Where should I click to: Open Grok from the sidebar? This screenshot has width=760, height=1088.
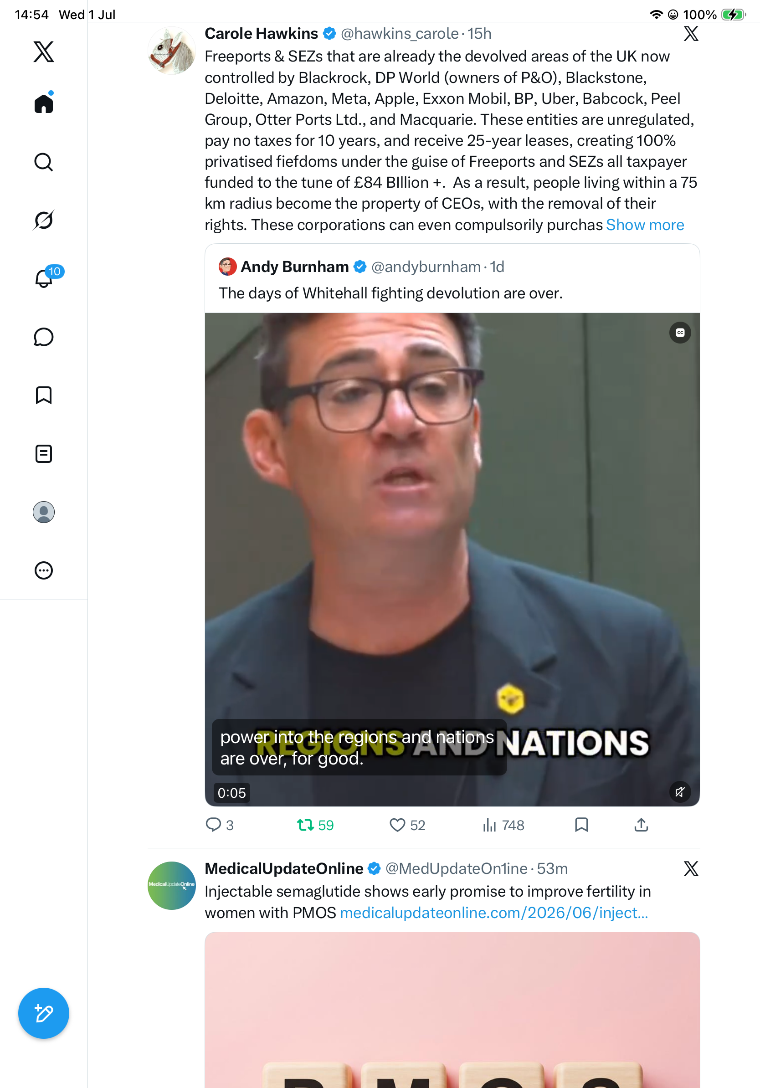click(x=44, y=220)
